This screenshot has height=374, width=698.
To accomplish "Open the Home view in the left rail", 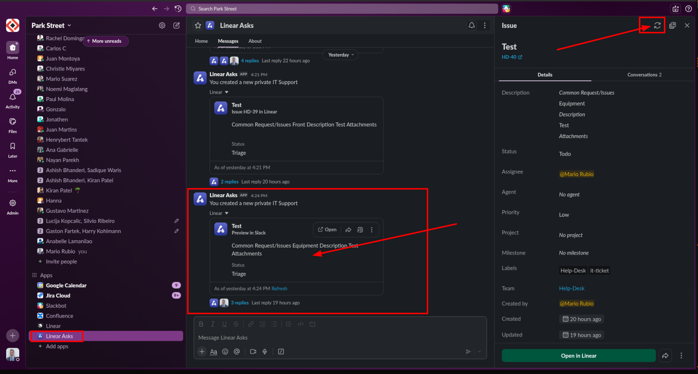I will point(13,51).
